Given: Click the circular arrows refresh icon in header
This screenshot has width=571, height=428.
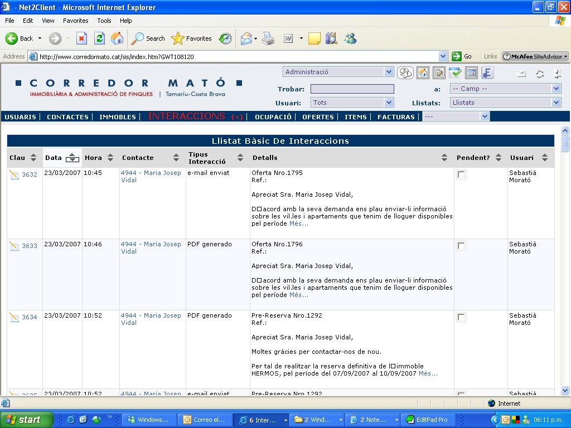Looking at the screenshot, I should [x=540, y=74].
